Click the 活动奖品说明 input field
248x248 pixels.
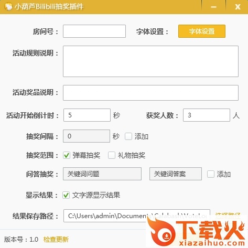[x=150, y=93]
